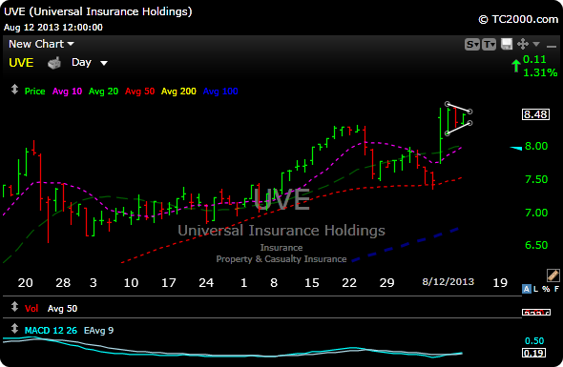Click the magenta Avg 10 legend label

(x=67, y=92)
